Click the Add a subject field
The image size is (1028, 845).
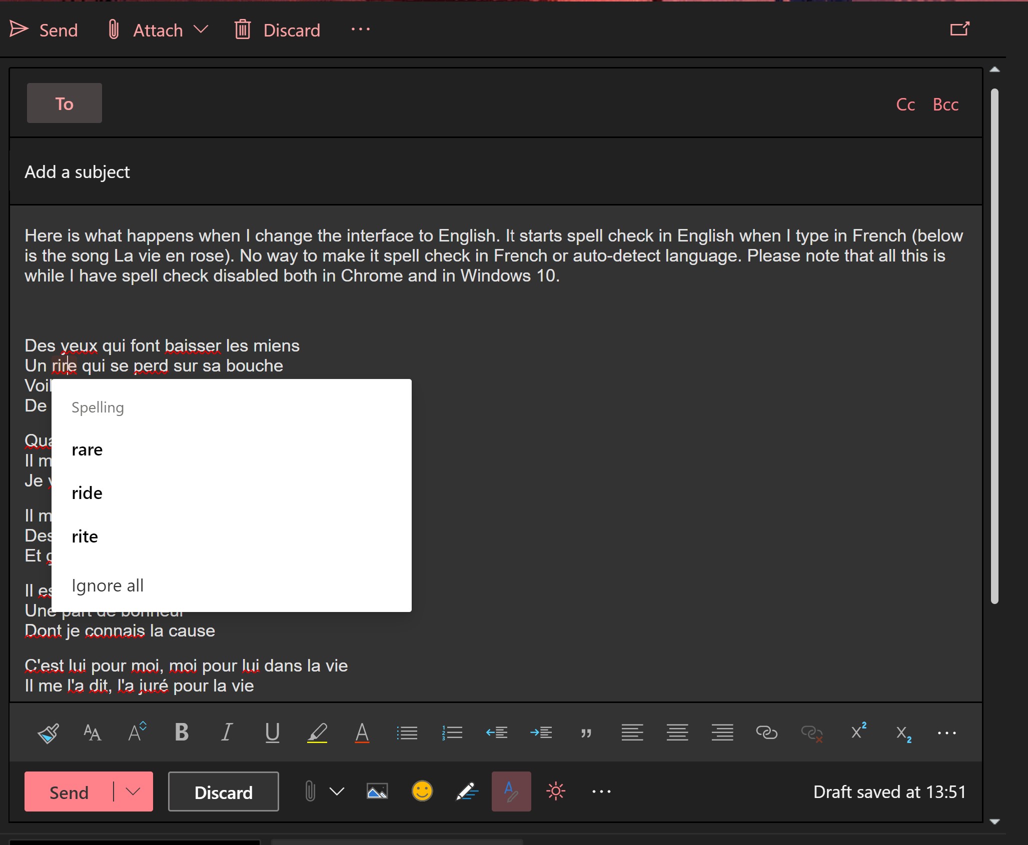point(495,172)
